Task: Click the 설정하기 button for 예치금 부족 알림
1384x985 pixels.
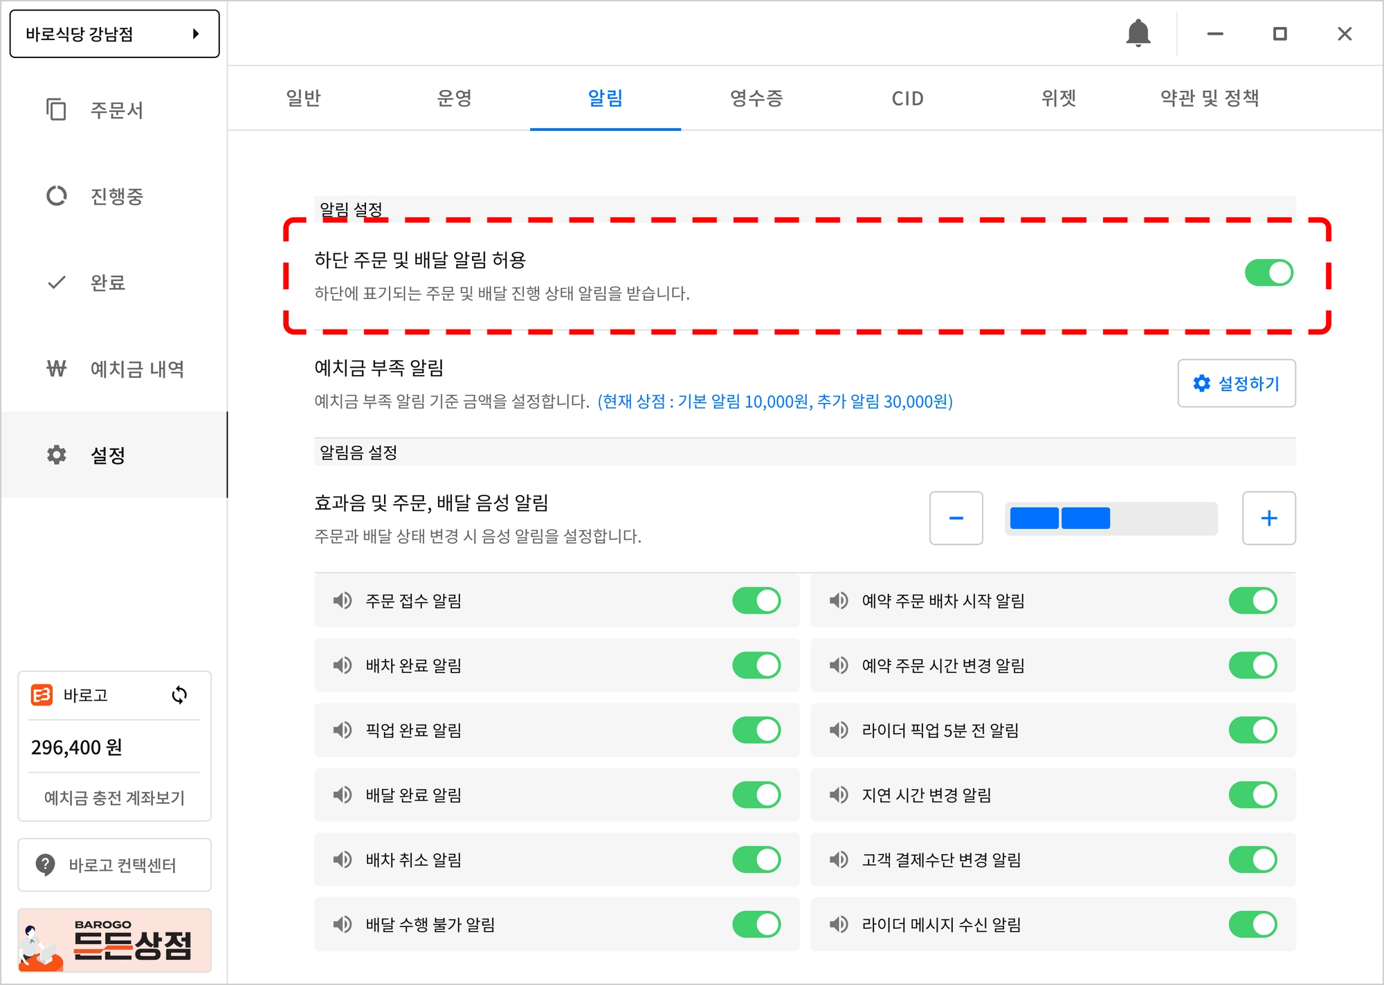Action: click(x=1236, y=383)
